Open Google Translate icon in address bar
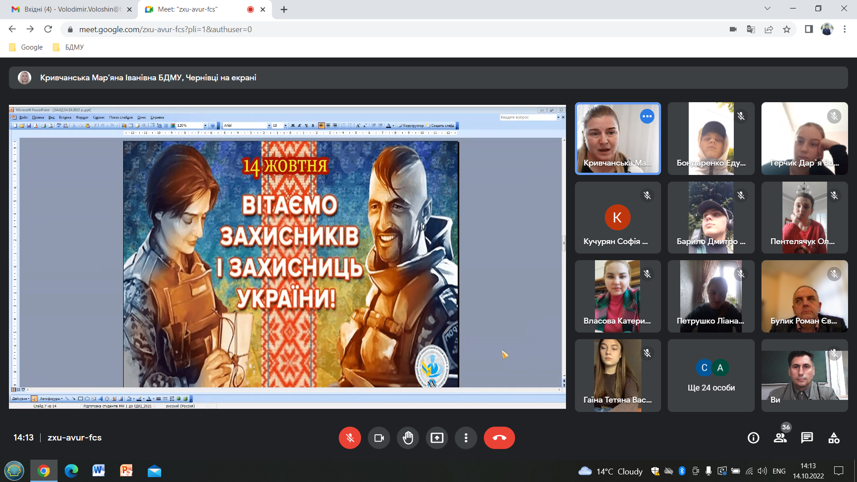 (x=751, y=29)
